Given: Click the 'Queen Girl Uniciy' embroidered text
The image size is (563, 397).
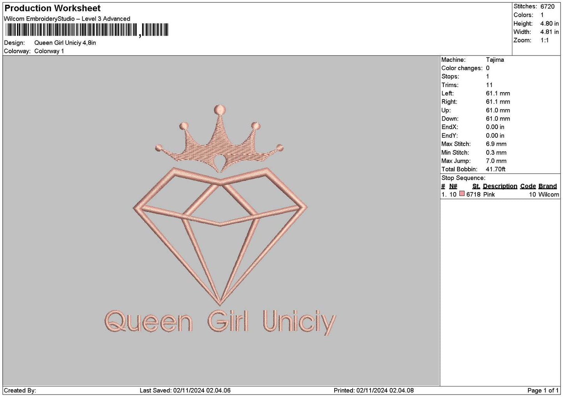Looking at the screenshot, I should coord(220,322).
